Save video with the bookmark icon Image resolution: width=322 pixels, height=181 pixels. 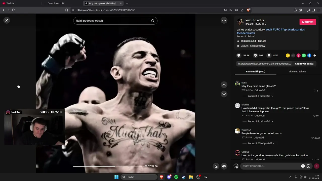pos(269,56)
